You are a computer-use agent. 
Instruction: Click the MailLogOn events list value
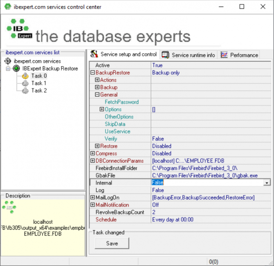(204, 198)
